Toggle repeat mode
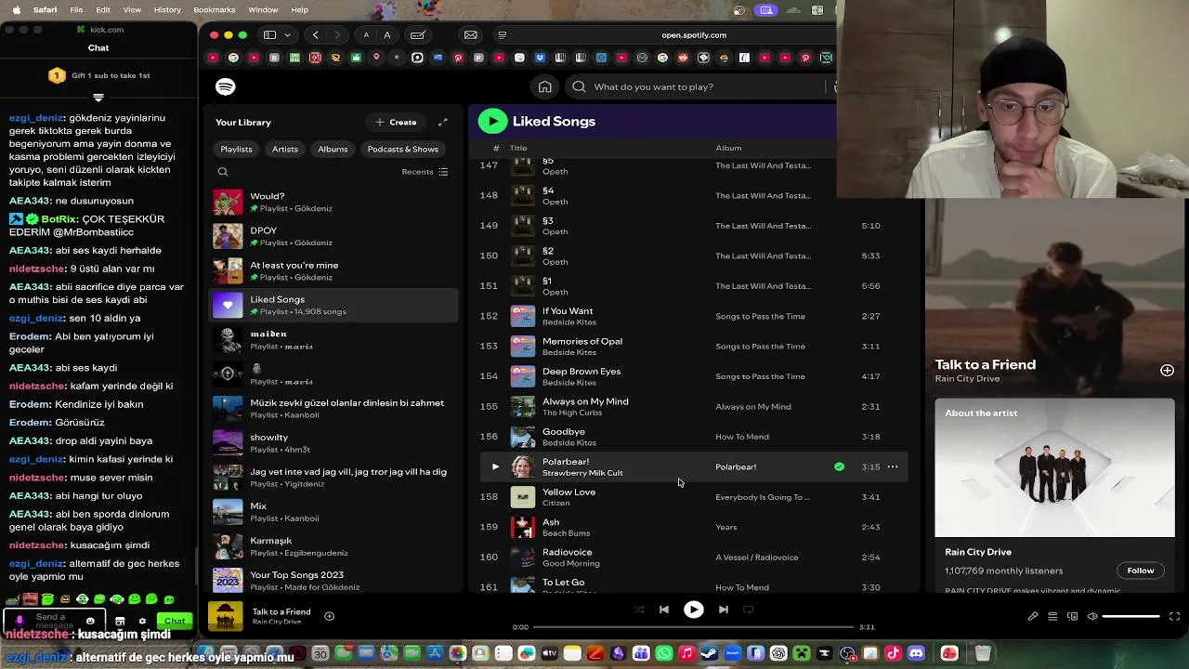Screen dimensions: 1189x669 click(748, 610)
